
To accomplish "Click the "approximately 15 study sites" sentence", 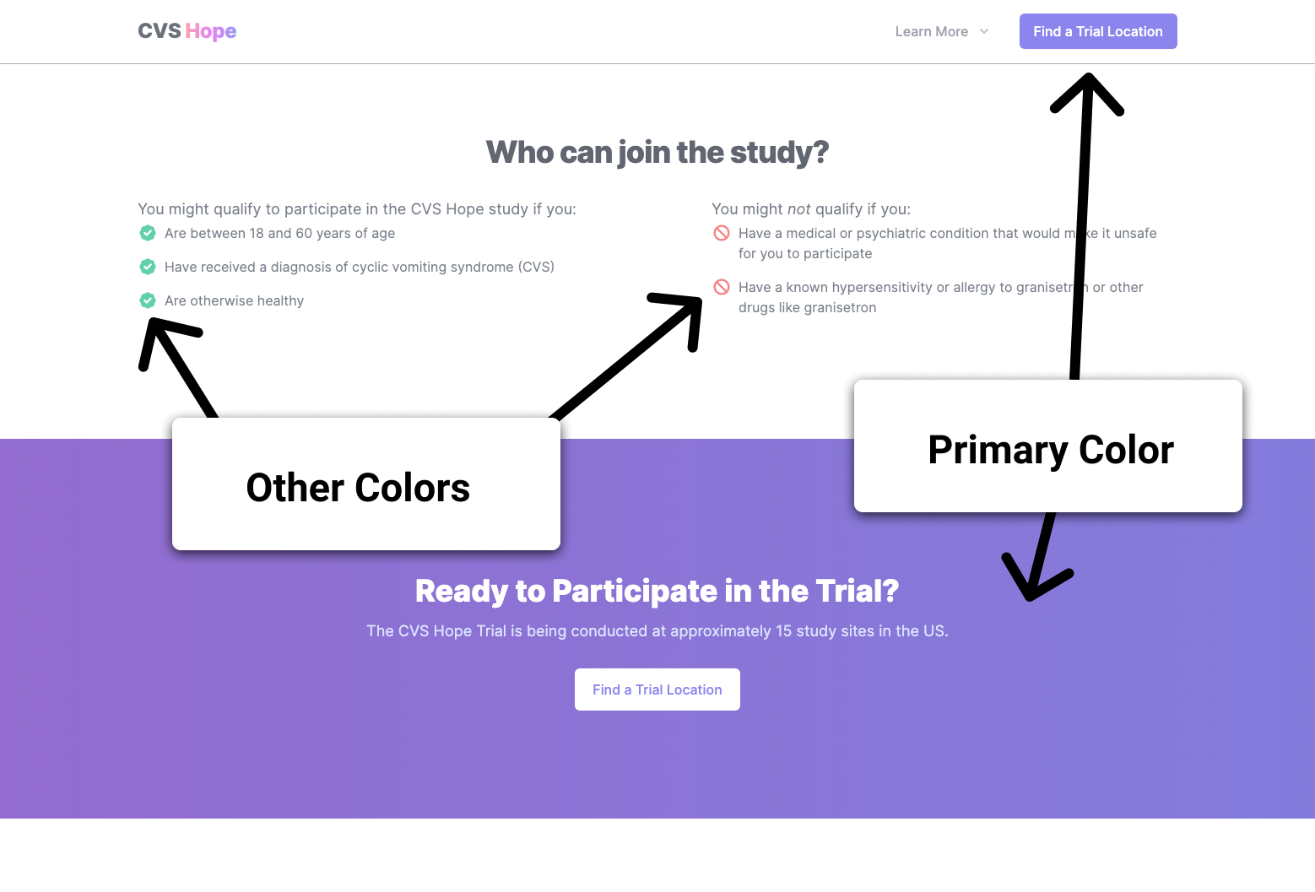I will coord(657,631).
